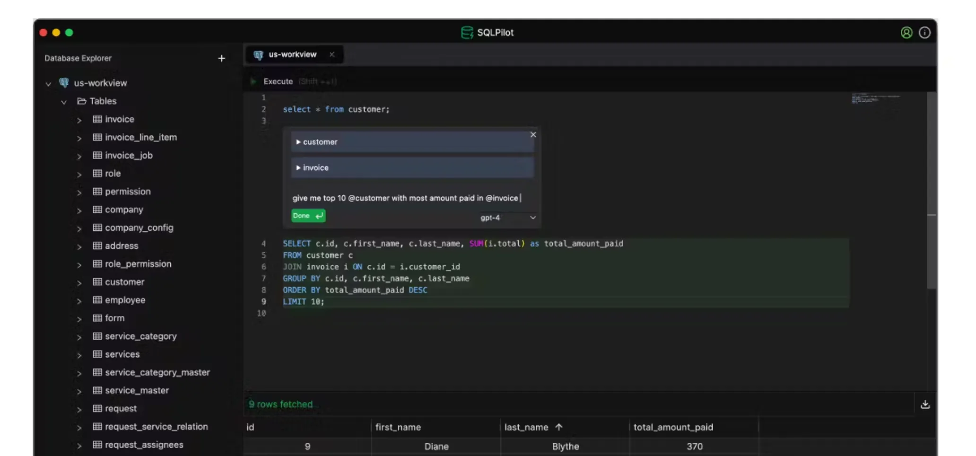Click the services table icon

coord(97,354)
